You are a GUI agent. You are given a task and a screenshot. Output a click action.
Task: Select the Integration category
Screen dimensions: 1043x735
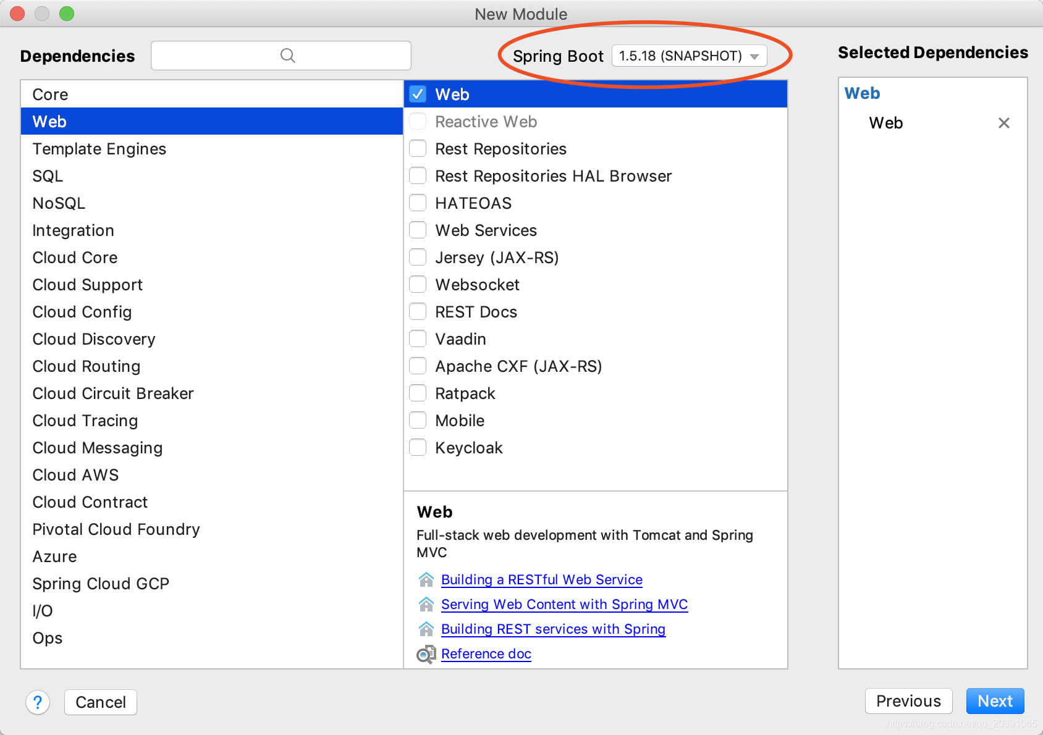(x=212, y=230)
